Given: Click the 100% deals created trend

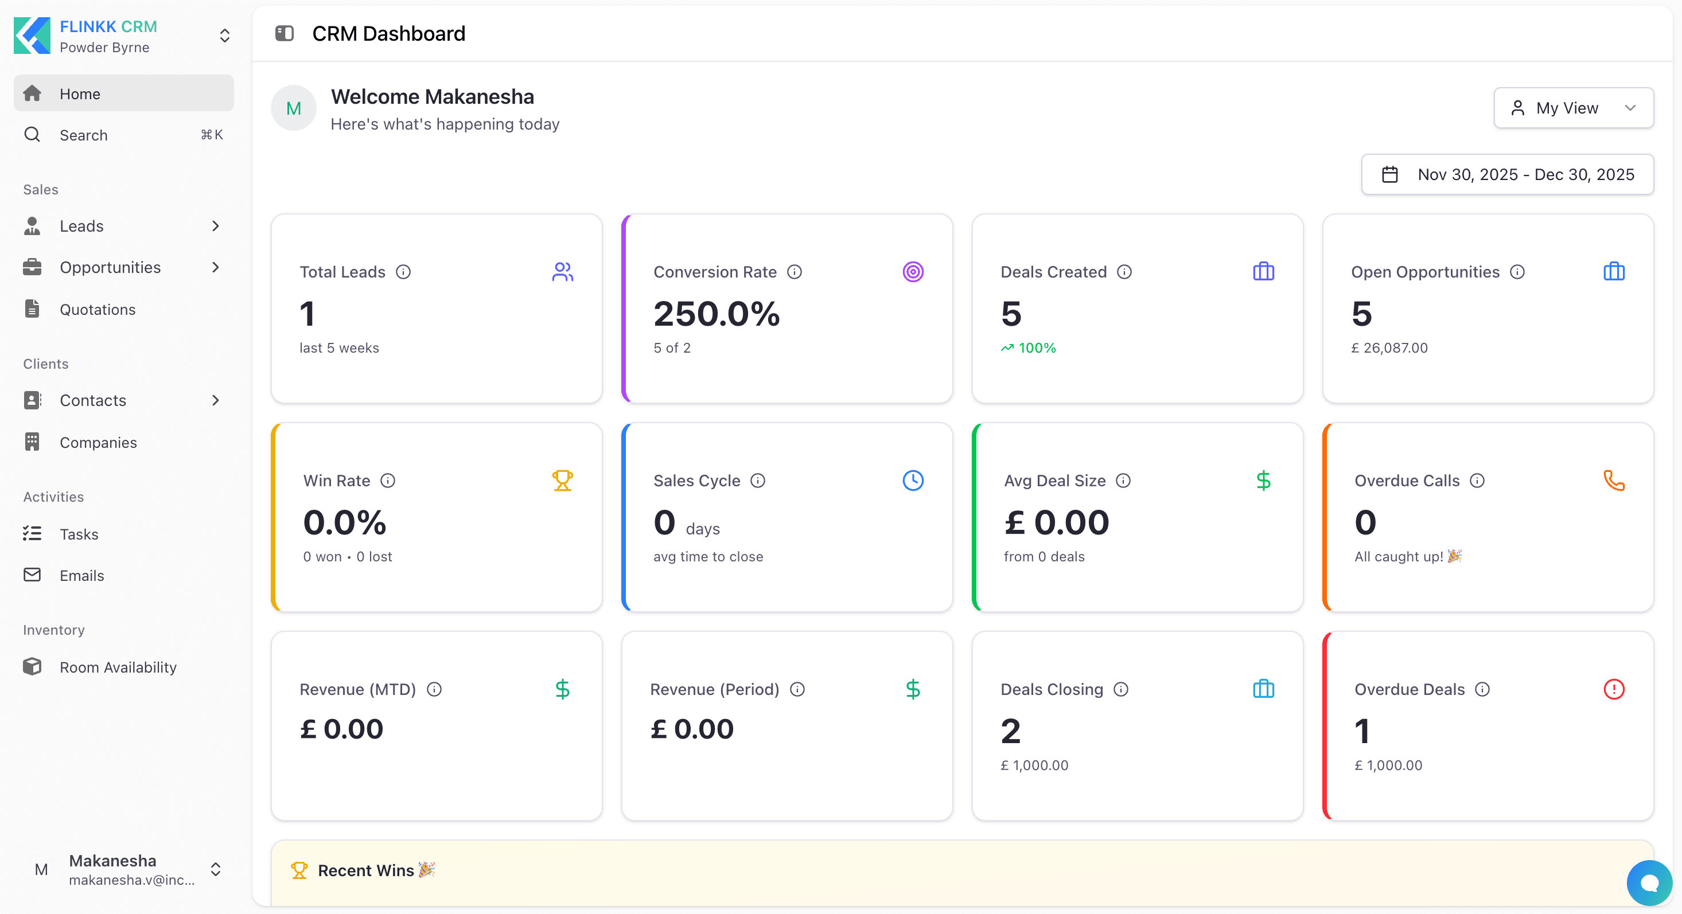Looking at the screenshot, I should point(1029,348).
